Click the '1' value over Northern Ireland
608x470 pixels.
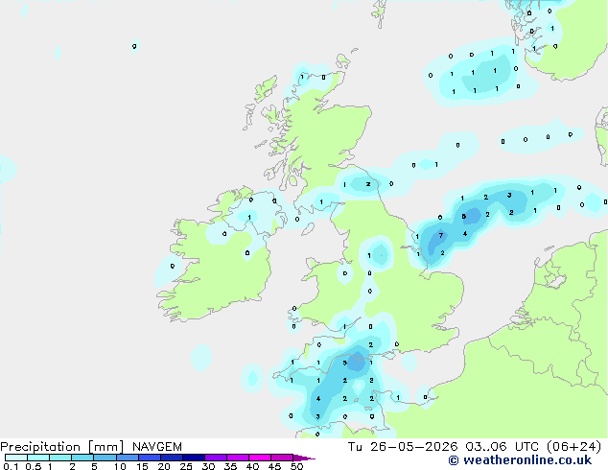tap(249, 218)
